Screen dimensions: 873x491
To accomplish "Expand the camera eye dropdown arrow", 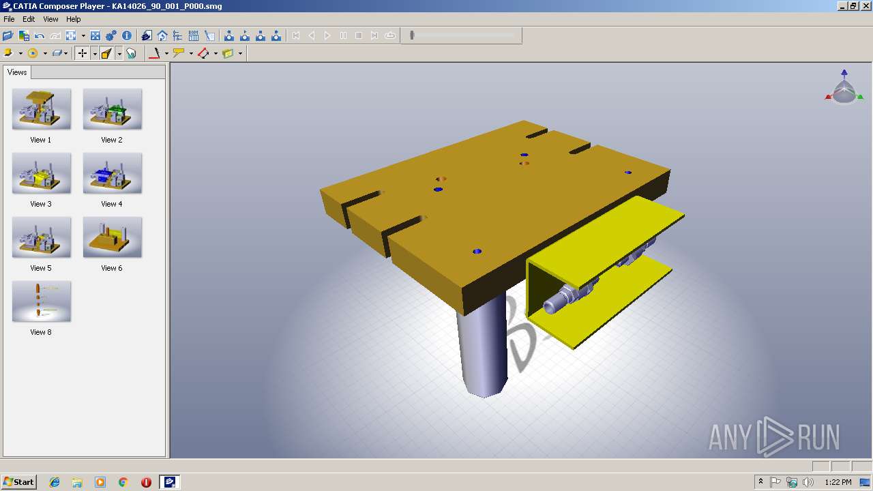I will click(x=45, y=53).
